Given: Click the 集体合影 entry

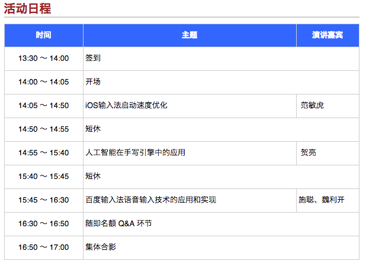Looking at the screenshot, I should (101, 247).
